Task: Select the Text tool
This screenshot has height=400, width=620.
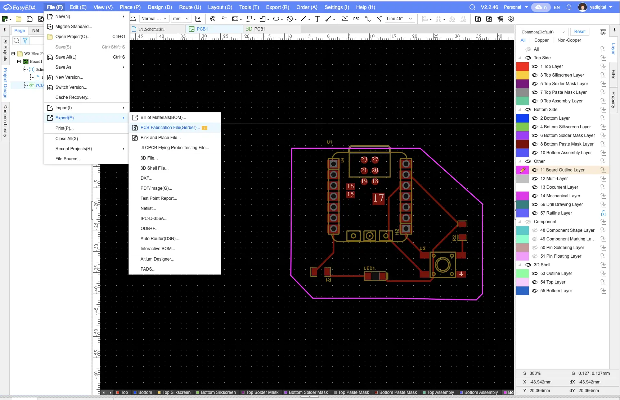Action: point(317,19)
